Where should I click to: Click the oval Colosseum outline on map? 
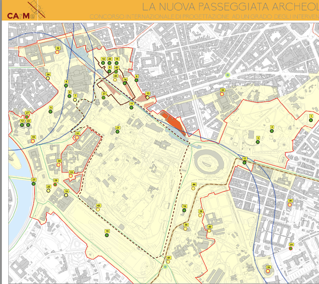point(209,162)
